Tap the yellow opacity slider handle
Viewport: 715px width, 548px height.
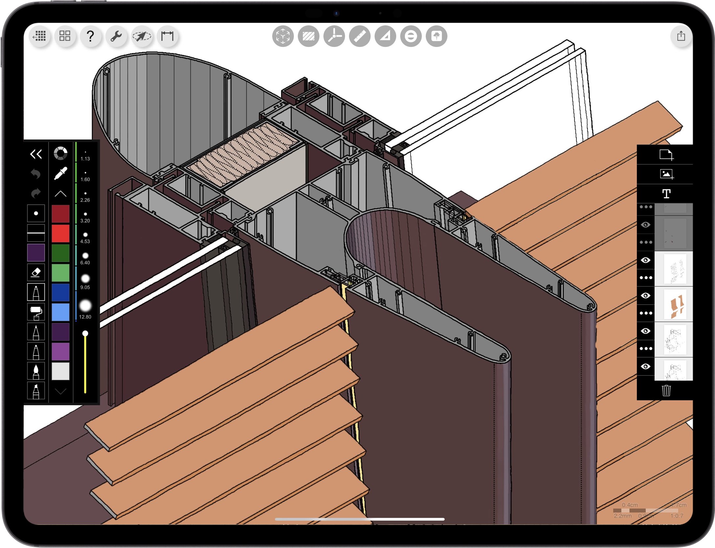pyautogui.click(x=85, y=333)
